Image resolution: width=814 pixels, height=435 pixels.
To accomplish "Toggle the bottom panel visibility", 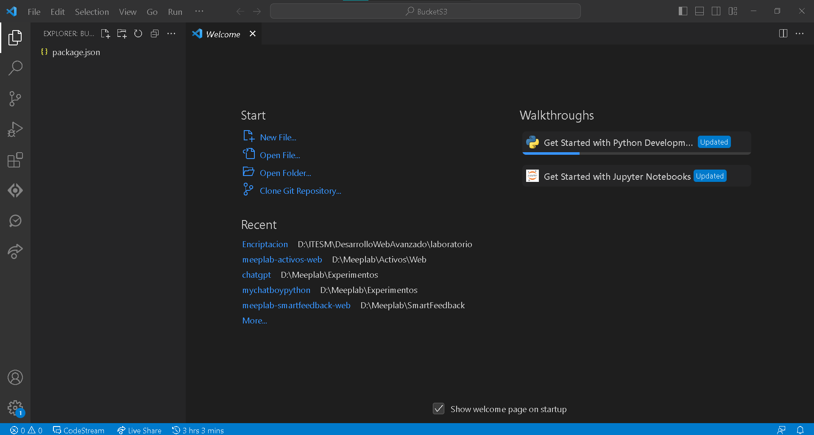I will pyautogui.click(x=700, y=11).
